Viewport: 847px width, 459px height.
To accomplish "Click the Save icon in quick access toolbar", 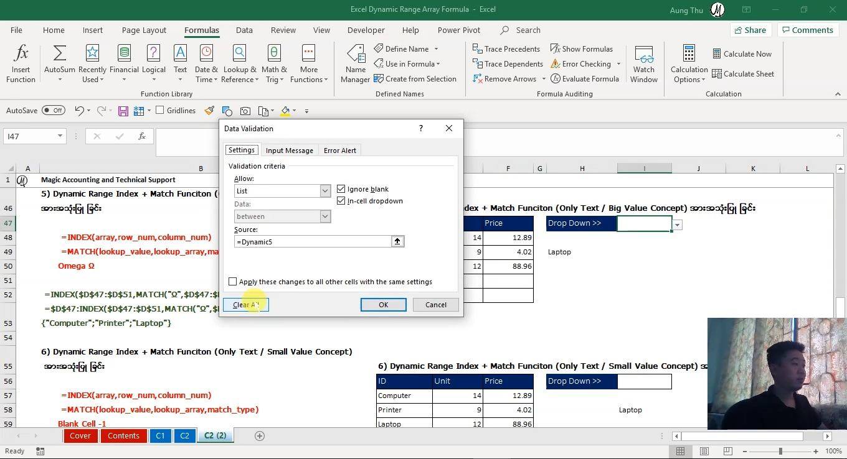I will pos(123,111).
